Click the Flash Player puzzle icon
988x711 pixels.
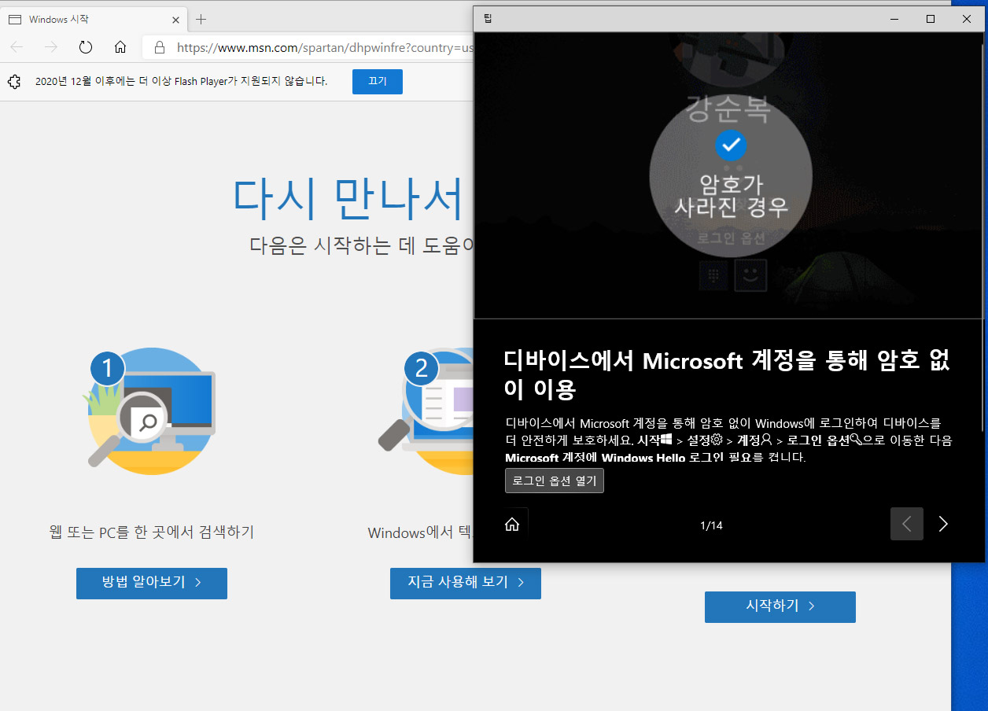pyautogui.click(x=13, y=81)
